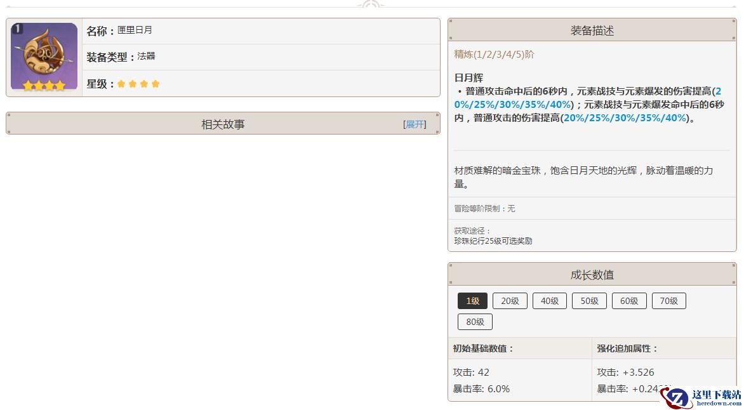
Task: Click the 日月辉 skill name heading
Action: (x=468, y=78)
